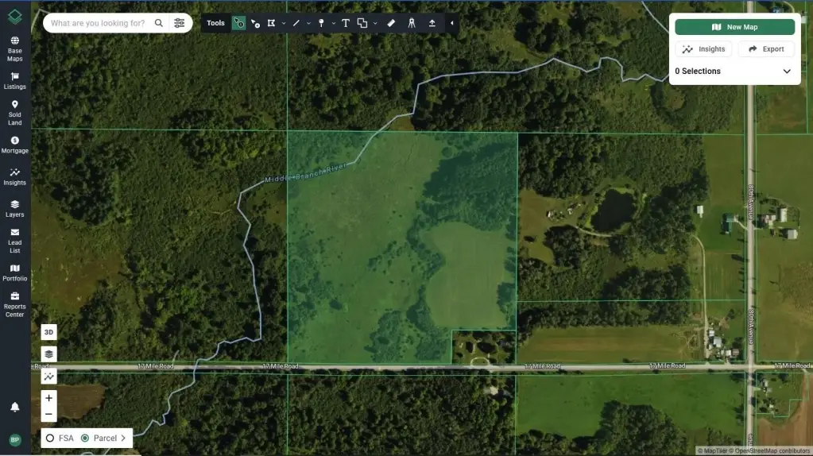
Task: Select the ruler measure tool
Action: (391, 23)
